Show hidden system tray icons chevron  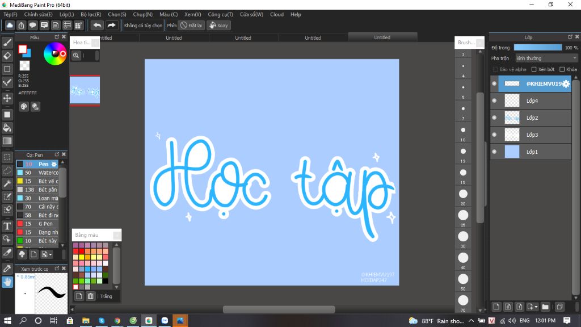471,321
